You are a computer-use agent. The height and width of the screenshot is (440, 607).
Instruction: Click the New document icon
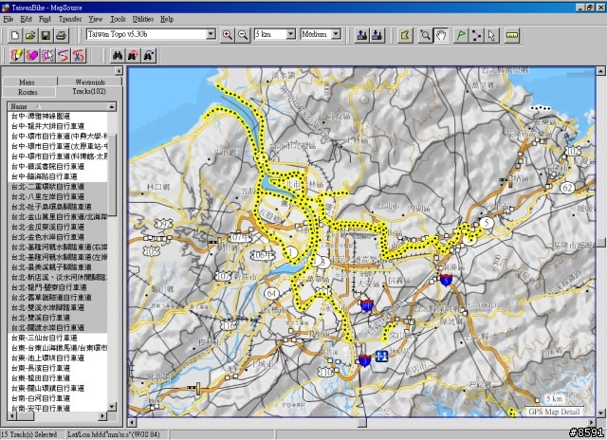15,35
